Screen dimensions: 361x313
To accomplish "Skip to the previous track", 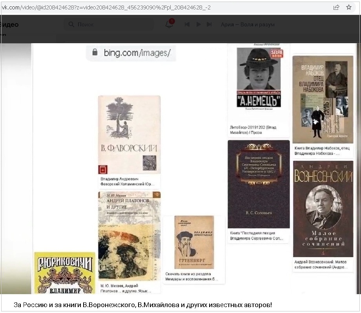I will [187, 24].
